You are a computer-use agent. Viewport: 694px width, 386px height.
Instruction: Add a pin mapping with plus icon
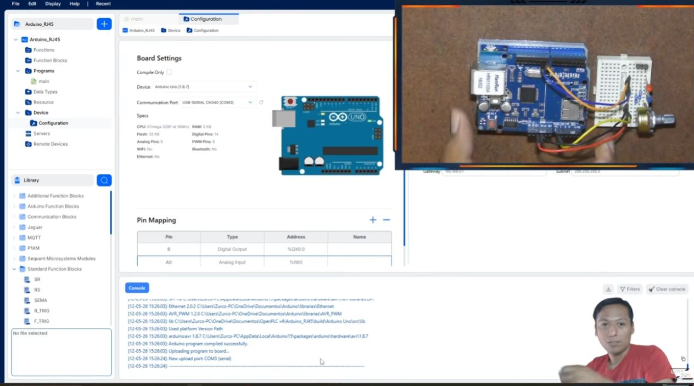pyautogui.click(x=373, y=220)
